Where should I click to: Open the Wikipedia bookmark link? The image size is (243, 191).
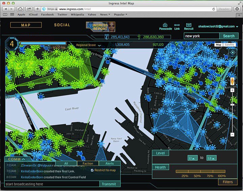click(77, 14)
